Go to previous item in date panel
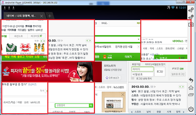This screenshot has width=196, height=115. (x=180, y=87)
